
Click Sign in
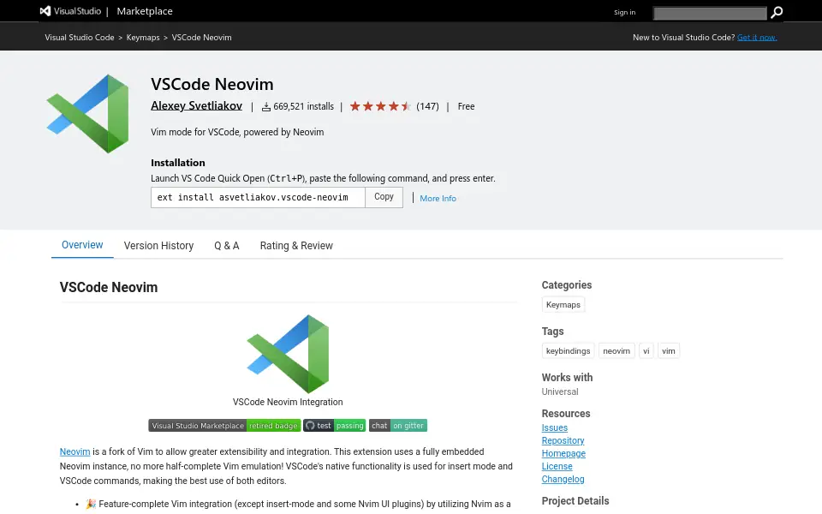click(624, 13)
